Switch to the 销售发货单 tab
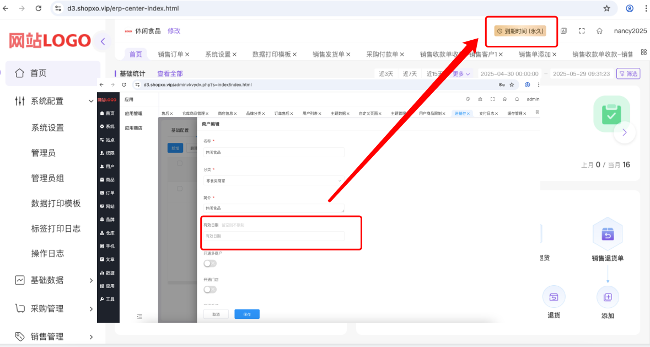This screenshot has height=347, width=650. pyautogui.click(x=329, y=54)
